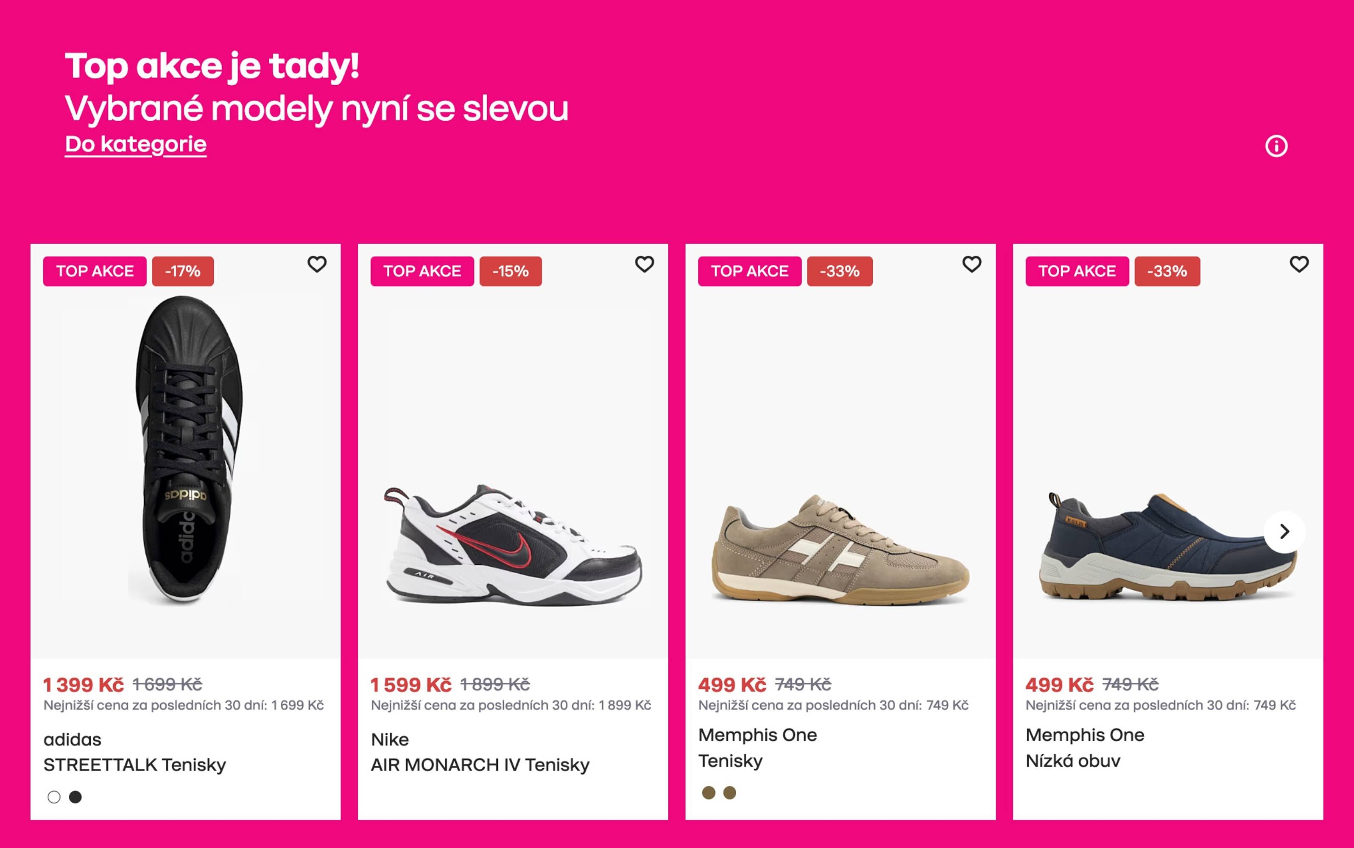Screen dimensions: 1354x848
Task: Choose first brown swatch on Memphis One Tenisky
Action: coord(709,792)
